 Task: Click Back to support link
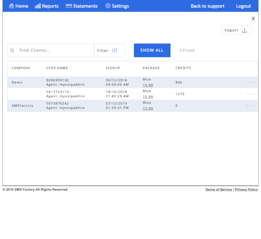click(x=208, y=6)
